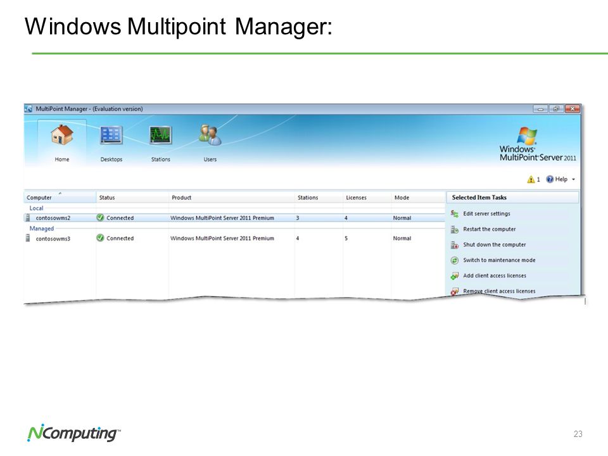Sort by the Computer column header
This screenshot has width=608, height=456.
tap(60, 198)
